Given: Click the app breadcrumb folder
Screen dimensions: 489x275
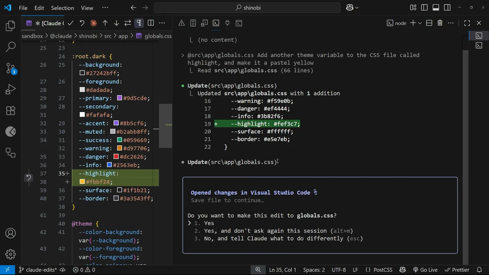Looking at the screenshot, I should coord(123,36).
